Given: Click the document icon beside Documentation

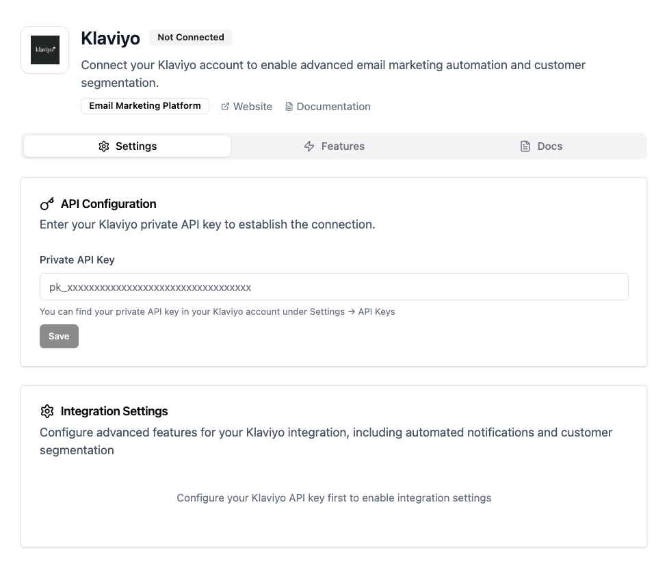Looking at the screenshot, I should (289, 107).
